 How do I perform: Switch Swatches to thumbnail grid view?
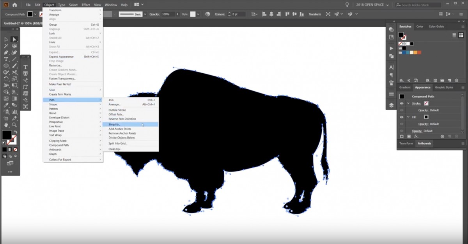pyautogui.click(x=462, y=35)
